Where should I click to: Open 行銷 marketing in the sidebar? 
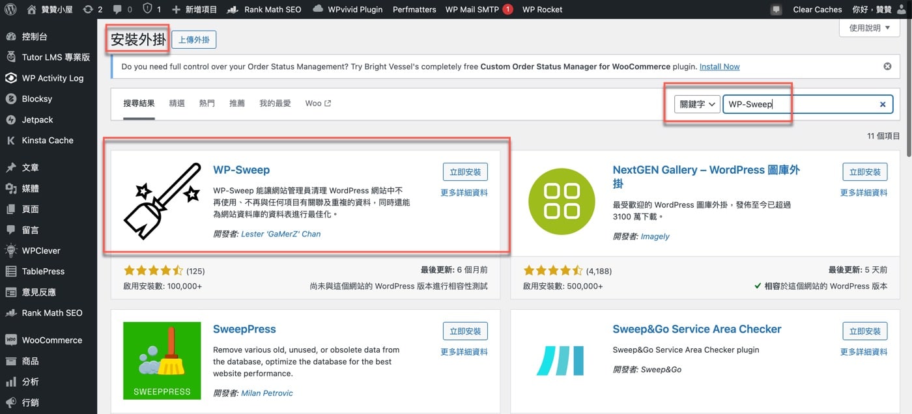coord(48,402)
